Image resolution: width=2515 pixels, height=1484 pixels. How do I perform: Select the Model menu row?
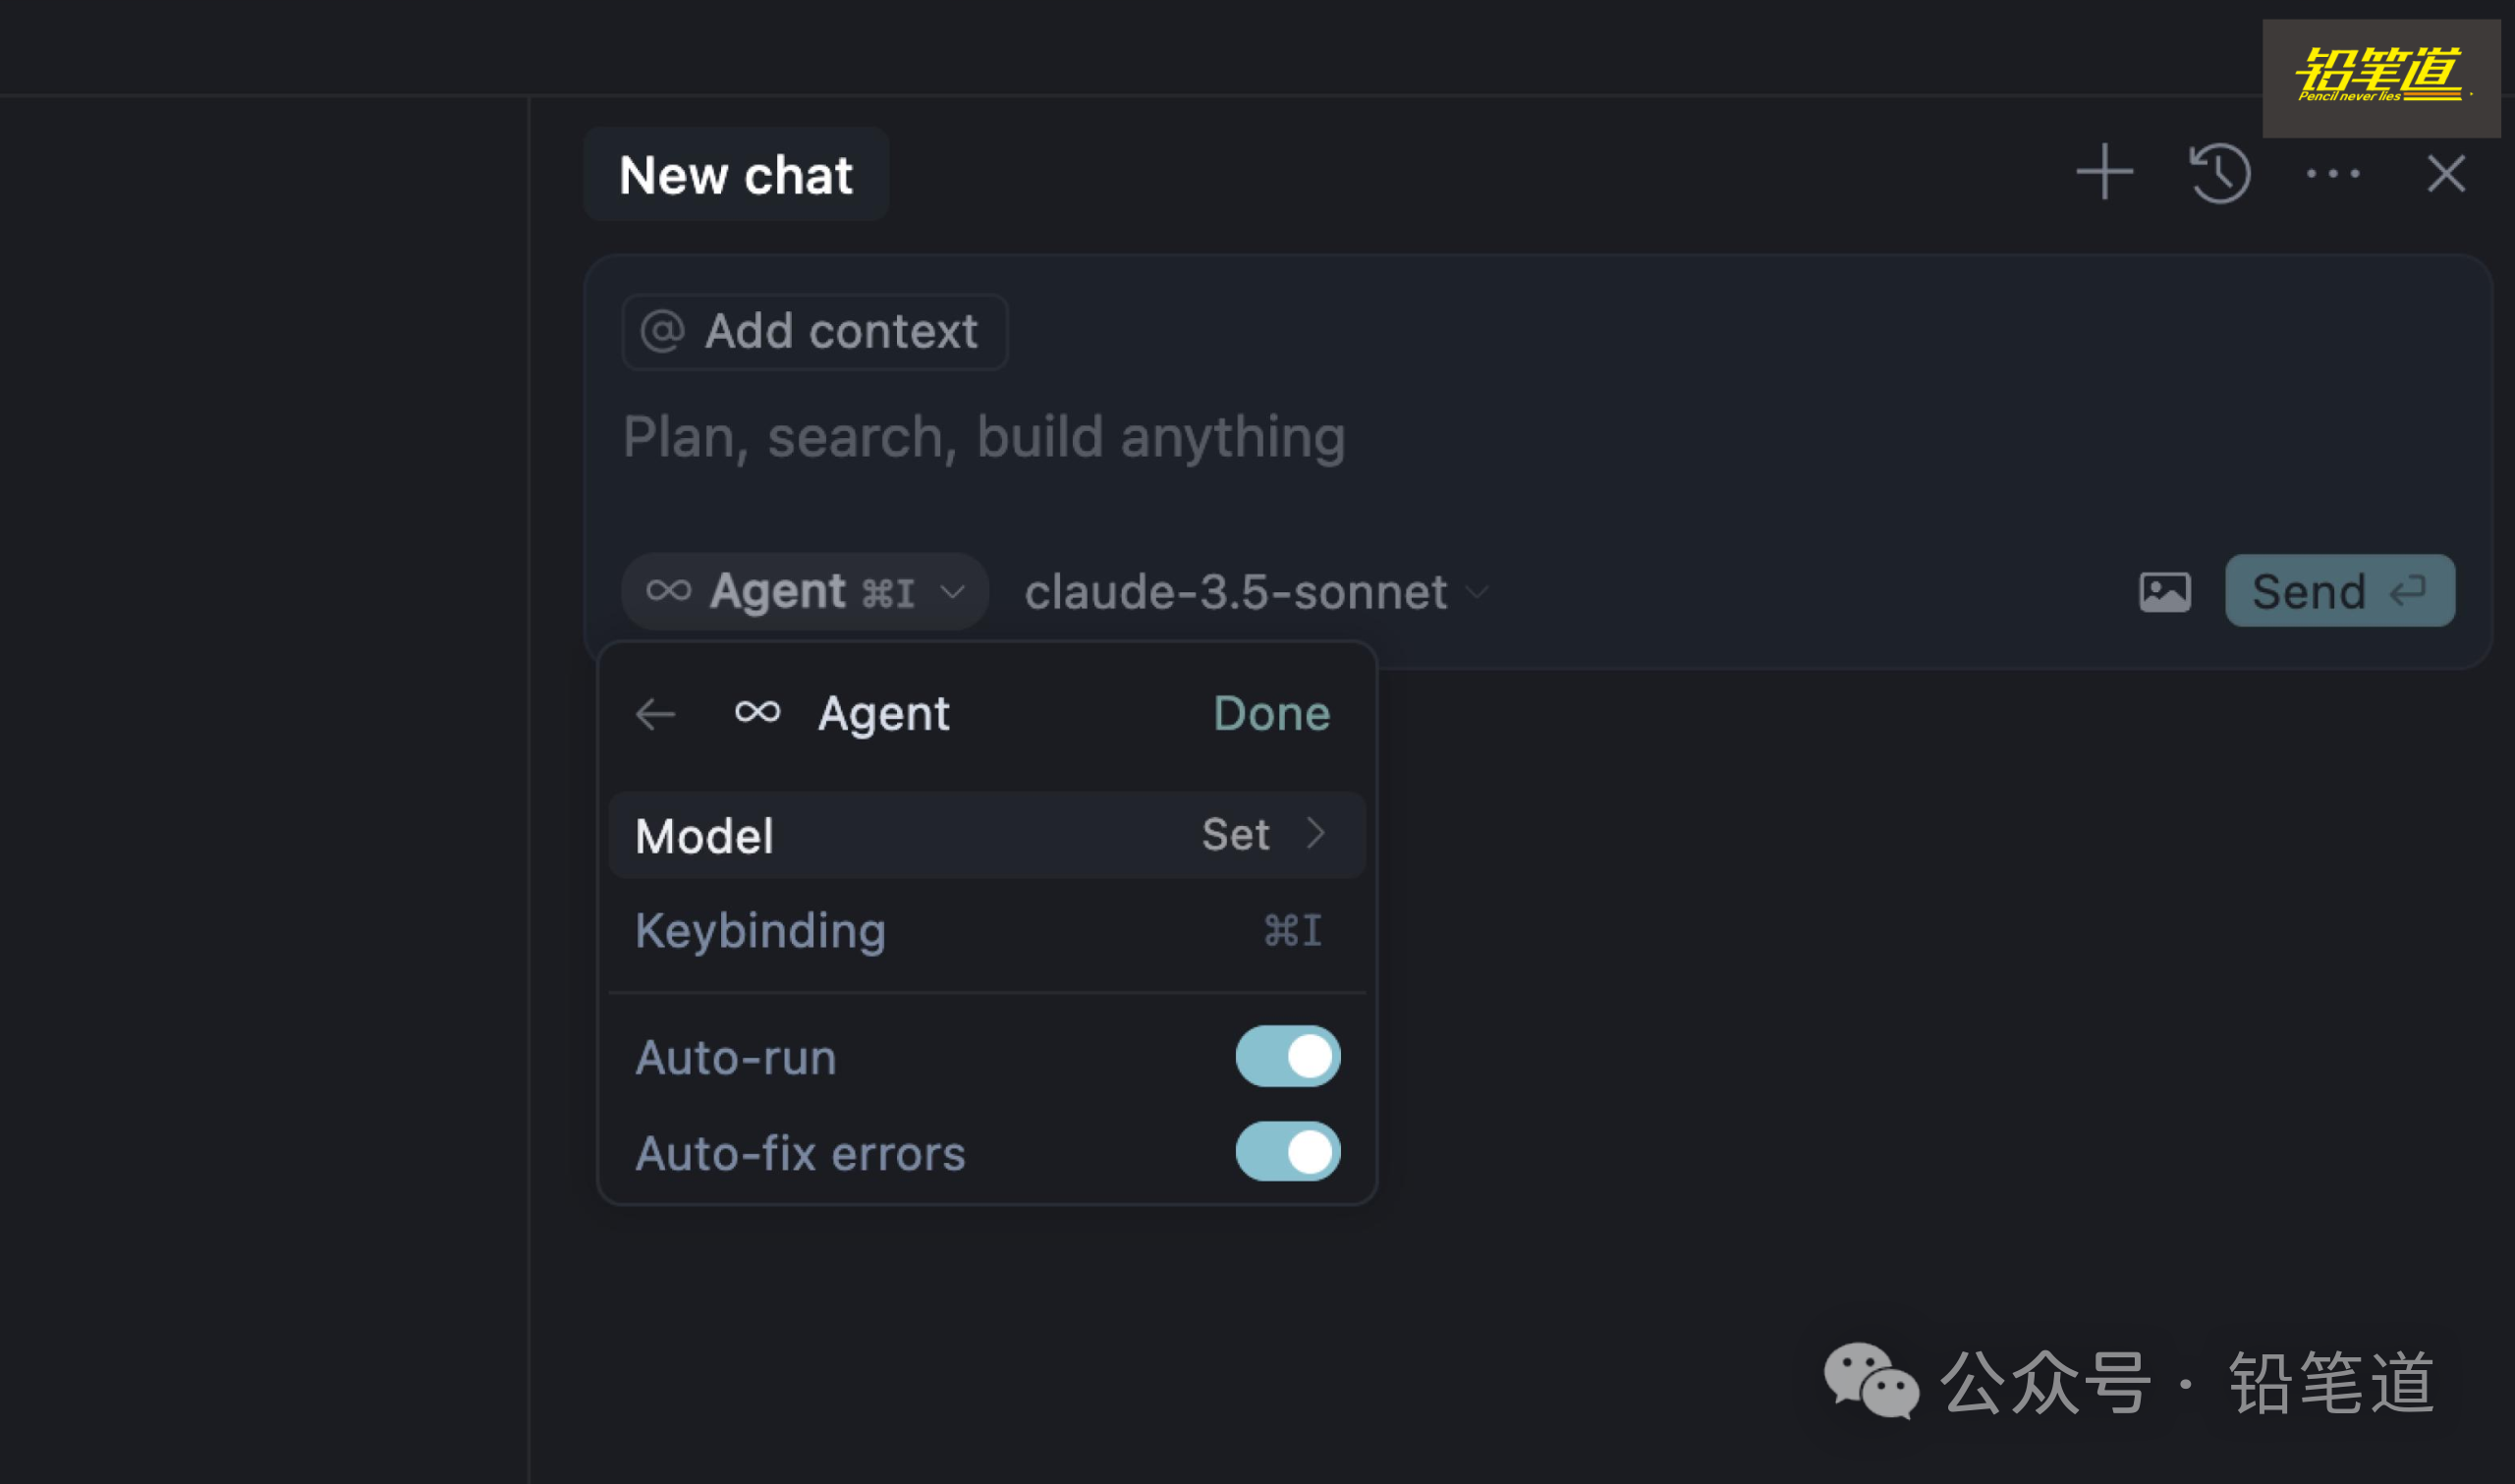click(900, 835)
